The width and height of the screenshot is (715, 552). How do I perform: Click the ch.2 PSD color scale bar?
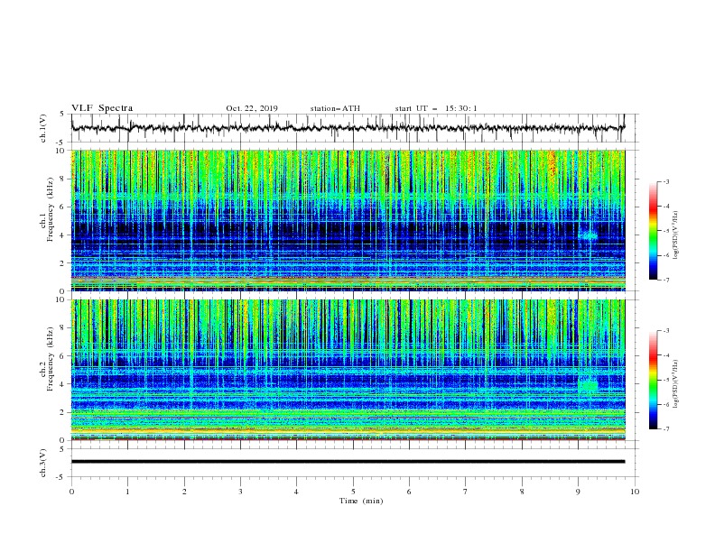[653, 380]
